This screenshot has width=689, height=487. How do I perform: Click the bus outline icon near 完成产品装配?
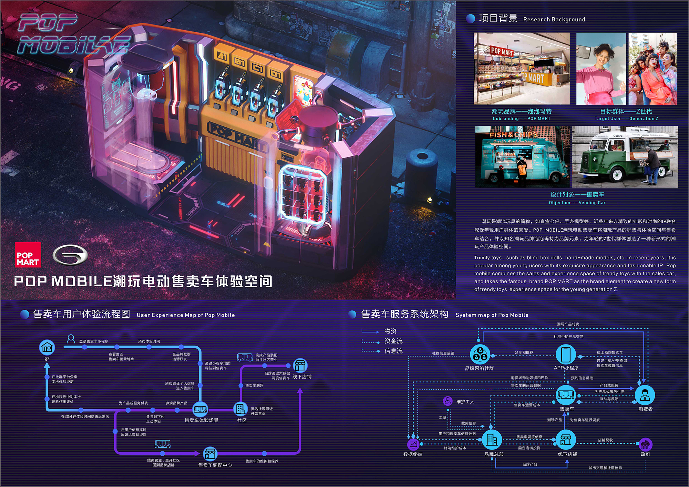pos(245,357)
